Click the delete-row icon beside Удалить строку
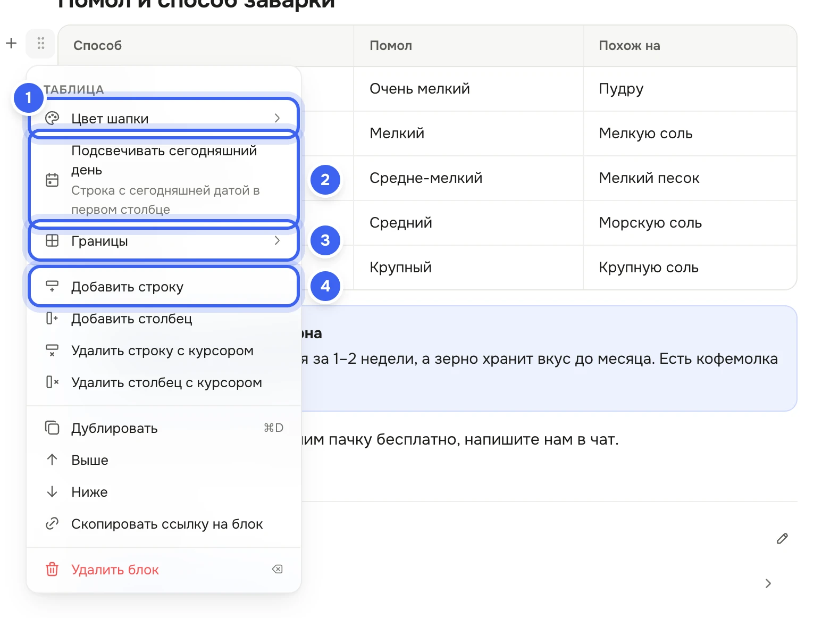Image resolution: width=822 pixels, height=618 pixels. point(52,350)
